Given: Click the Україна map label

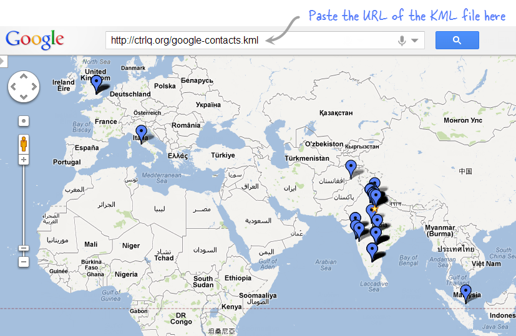Looking at the screenshot, I should (208, 105).
